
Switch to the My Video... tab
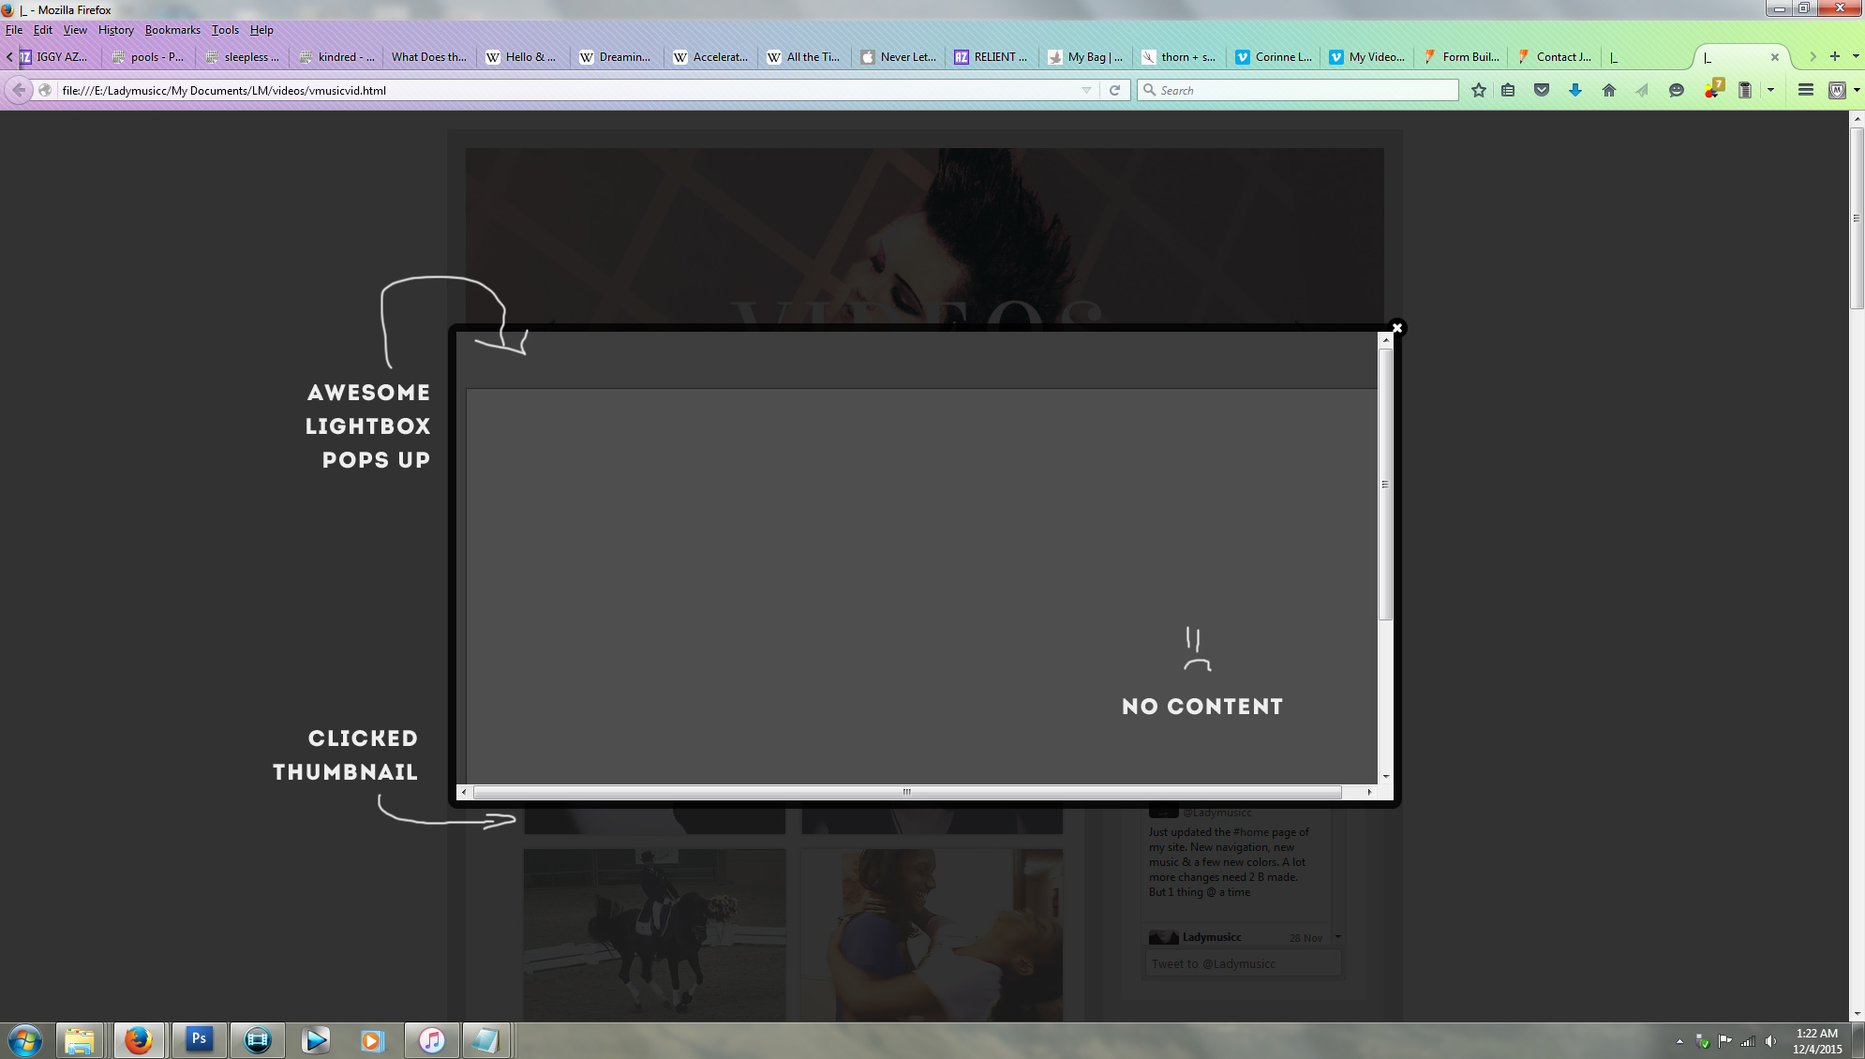(x=1367, y=57)
